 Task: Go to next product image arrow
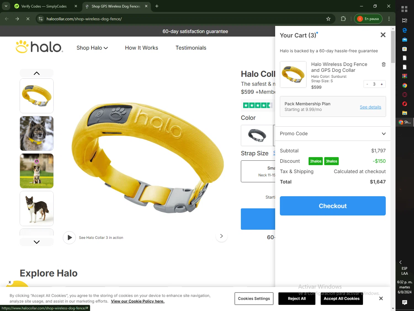pos(221,236)
